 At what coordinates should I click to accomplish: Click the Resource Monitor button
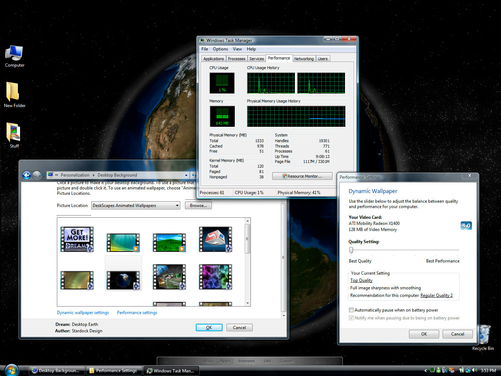tap(302, 176)
